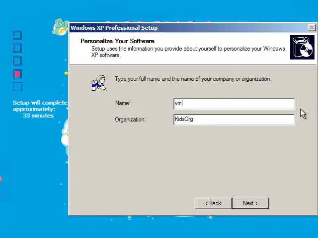
Task: Click the Next > button
Action: tap(250, 203)
